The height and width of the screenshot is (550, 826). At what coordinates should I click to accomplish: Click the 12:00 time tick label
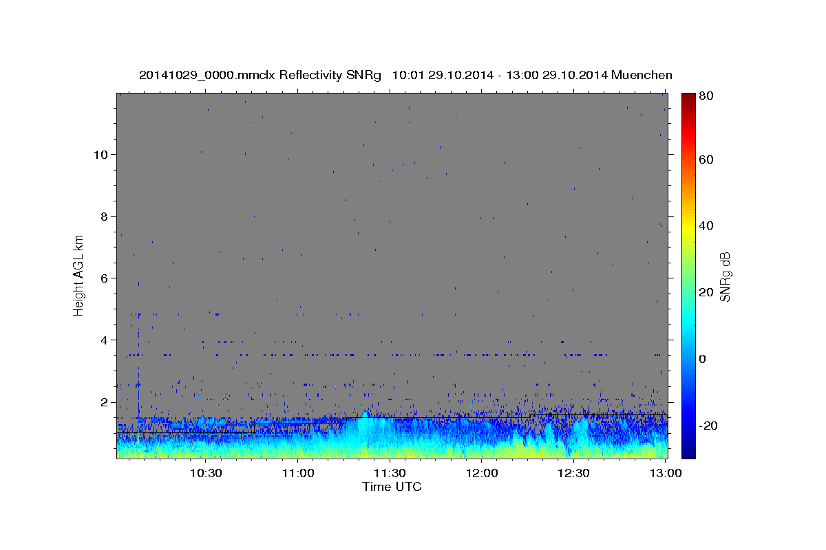pos(482,473)
